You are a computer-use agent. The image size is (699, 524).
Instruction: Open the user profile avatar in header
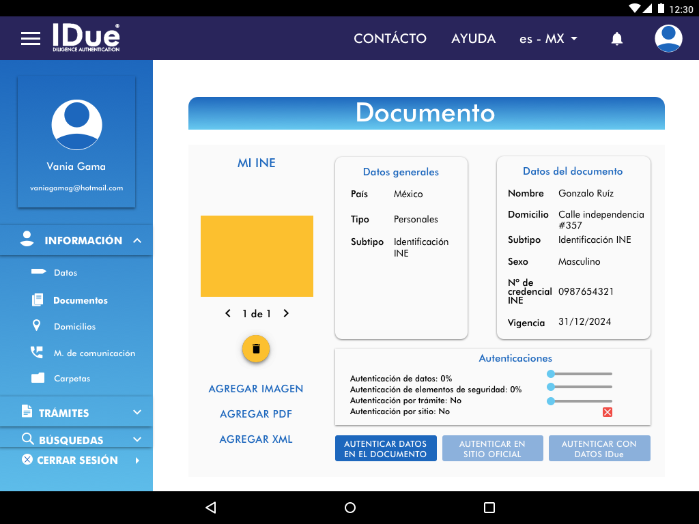coord(668,38)
